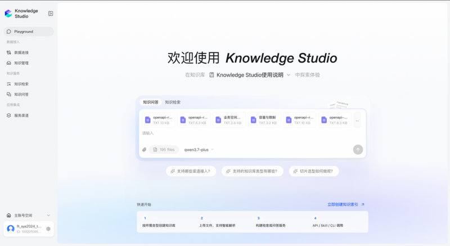Screen dimensions: 450x246
Task: Click the round send arrow button
Action: (x=358, y=150)
